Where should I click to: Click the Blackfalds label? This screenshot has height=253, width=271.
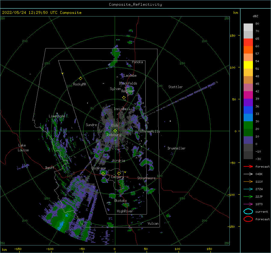click(128, 83)
